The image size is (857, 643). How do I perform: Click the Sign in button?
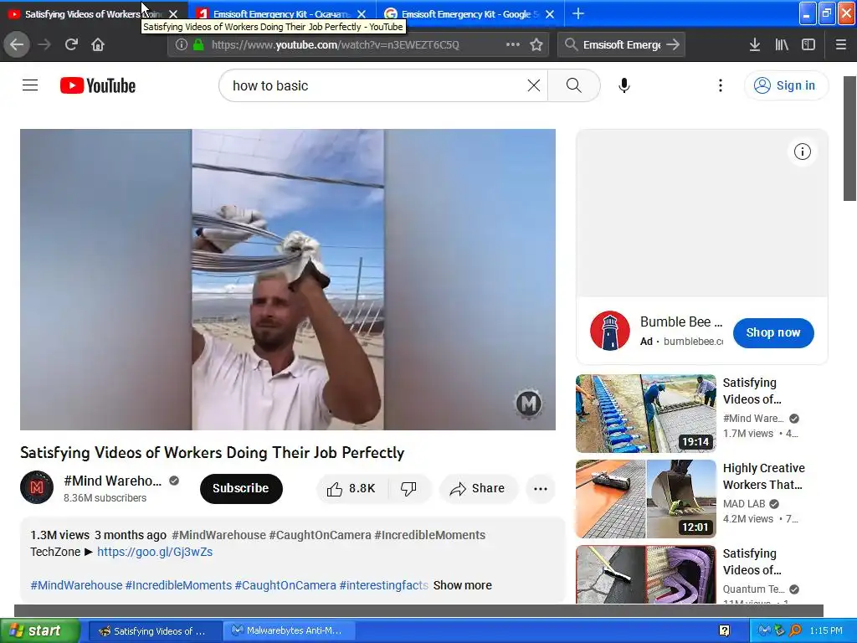coord(786,85)
